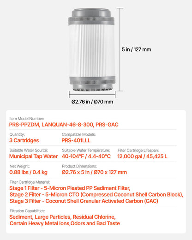Image resolution: width=192 pixels, height=240 pixels.
Task: Click Sediment, Large Particles, Residual Chlorine text
Action: tap(62, 217)
